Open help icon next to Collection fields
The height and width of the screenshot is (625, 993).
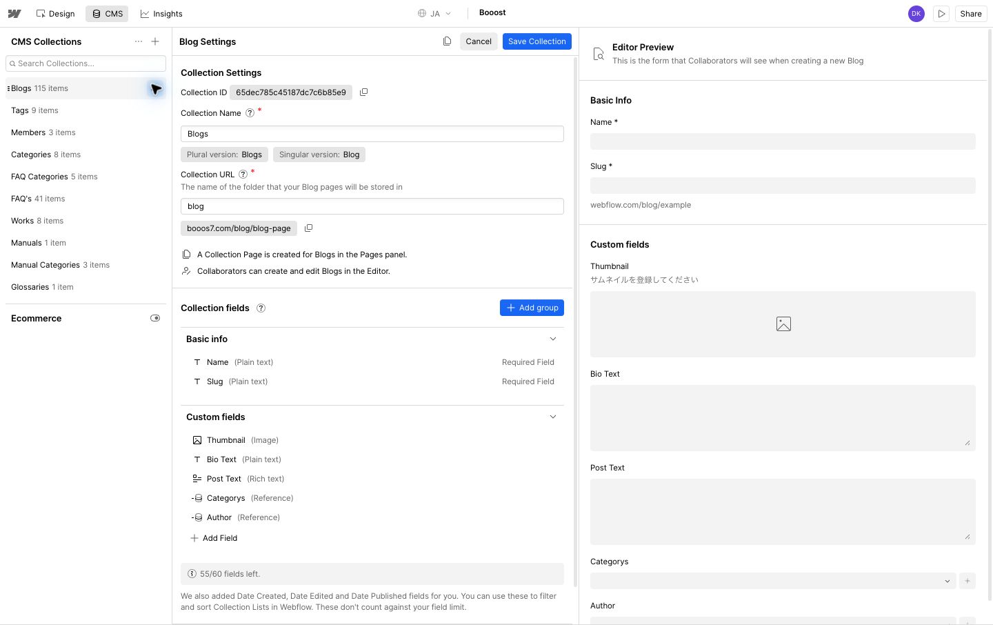(x=261, y=308)
